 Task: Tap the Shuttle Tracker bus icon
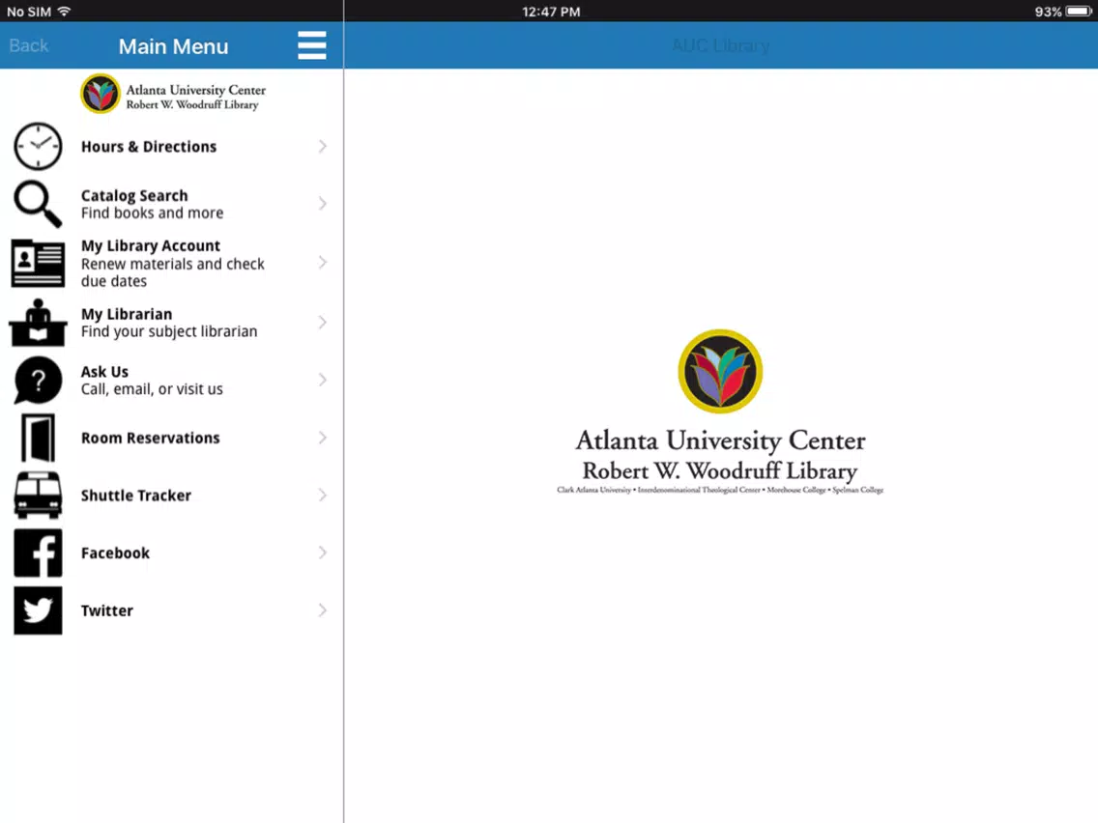[38, 496]
